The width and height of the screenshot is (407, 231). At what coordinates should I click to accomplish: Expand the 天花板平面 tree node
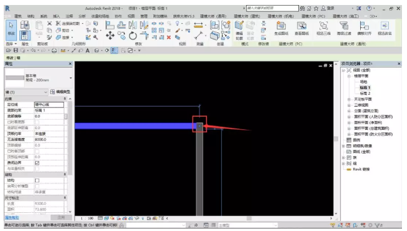tap(349, 99)
